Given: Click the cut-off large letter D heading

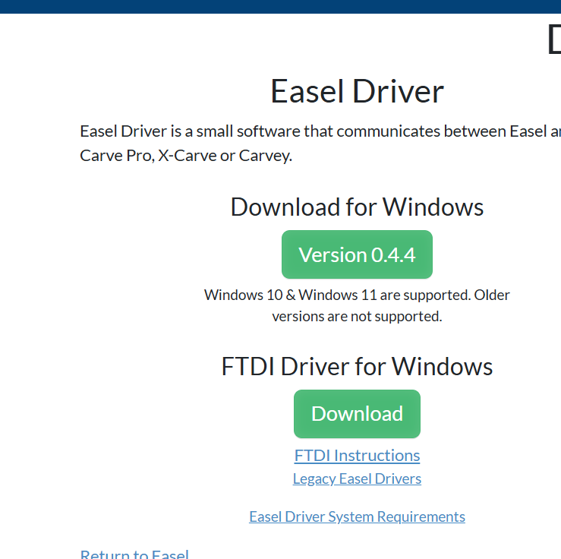Looking at the screenshot, I should (553, 39).
